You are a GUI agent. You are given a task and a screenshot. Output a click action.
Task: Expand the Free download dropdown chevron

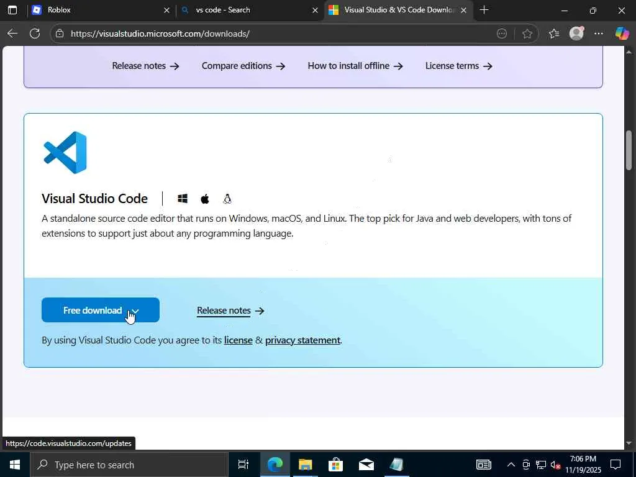135,311
